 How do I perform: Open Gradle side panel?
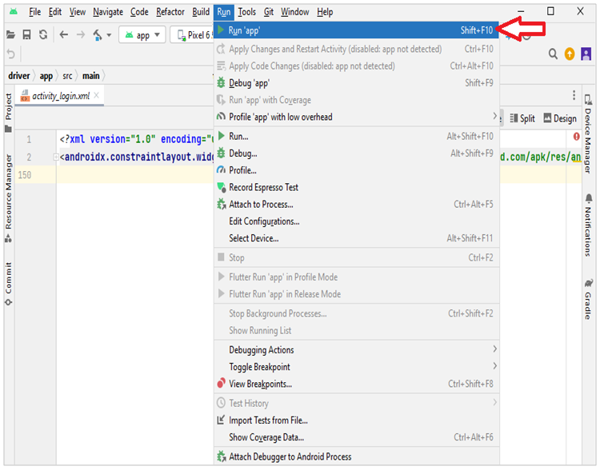coord(588,300)
